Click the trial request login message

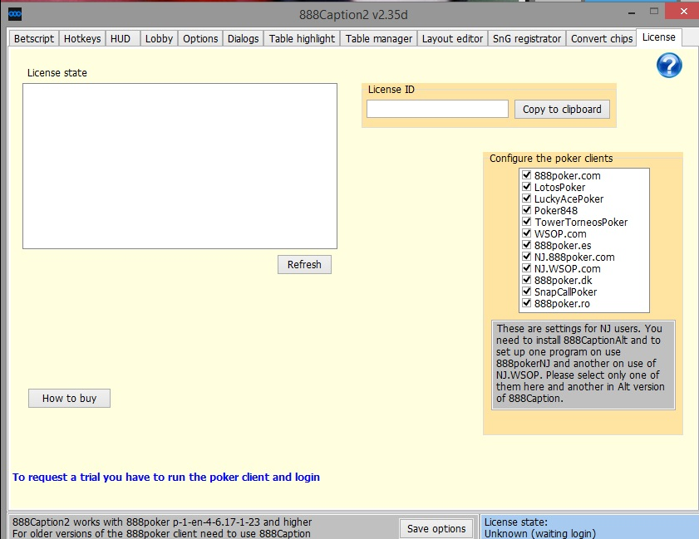166,477
